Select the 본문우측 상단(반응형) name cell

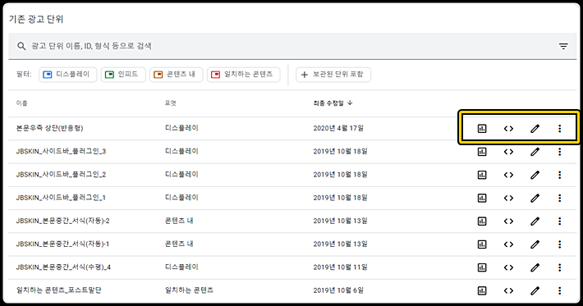coord(49,128)
